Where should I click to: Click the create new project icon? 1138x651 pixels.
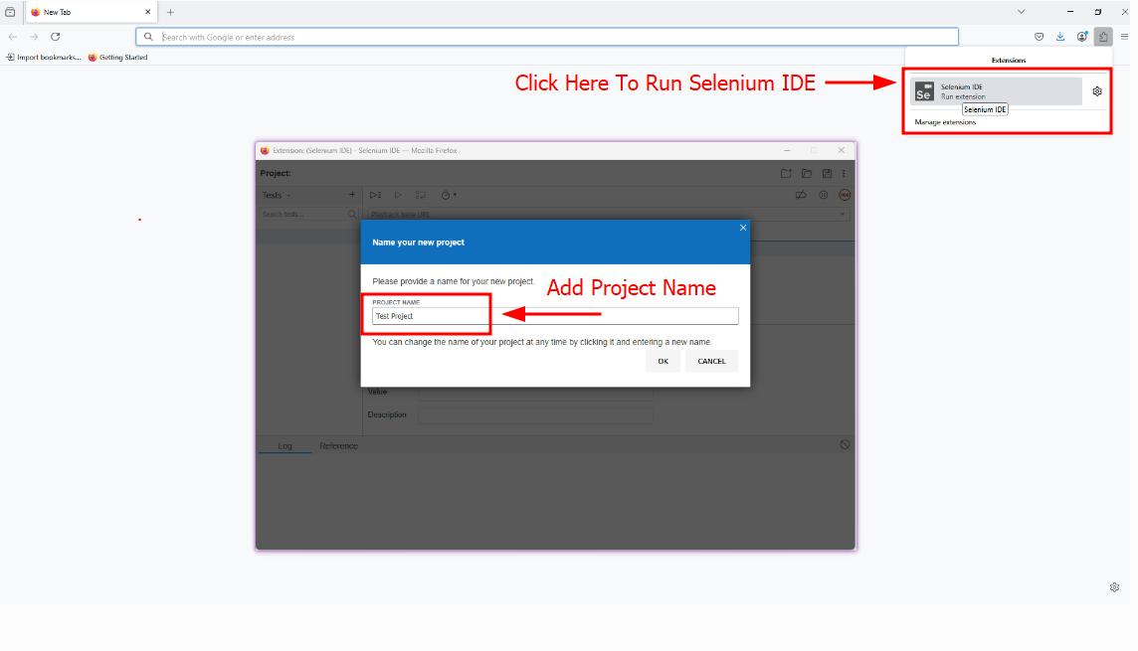pyautogui.click(x=786, y=174)
